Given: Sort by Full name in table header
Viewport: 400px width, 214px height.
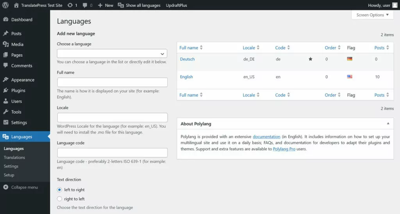Looking at the screenshot, I should (x=191, y=47).
